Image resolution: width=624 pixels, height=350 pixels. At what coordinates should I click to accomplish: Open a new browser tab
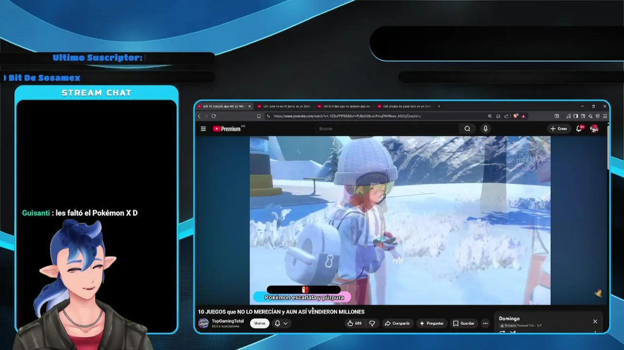click(439, 106)
